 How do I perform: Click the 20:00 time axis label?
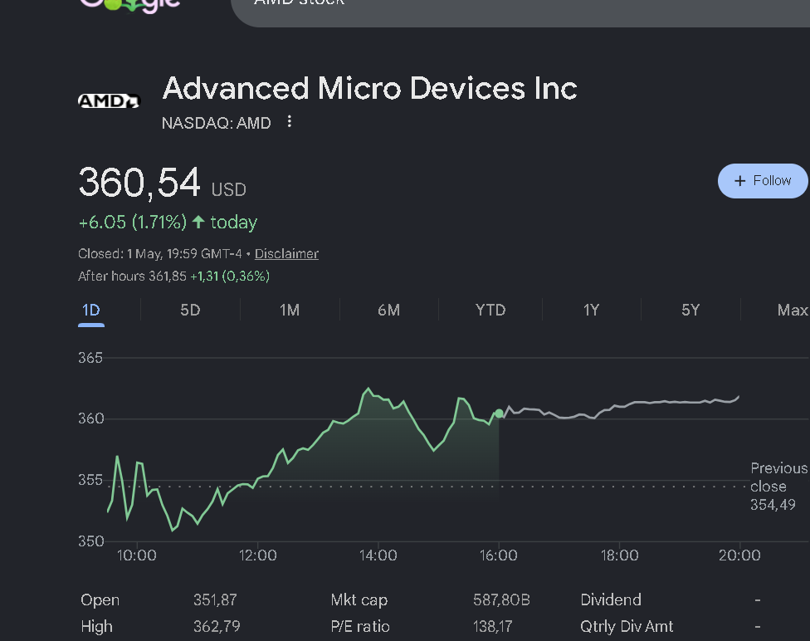coord(739,555)
